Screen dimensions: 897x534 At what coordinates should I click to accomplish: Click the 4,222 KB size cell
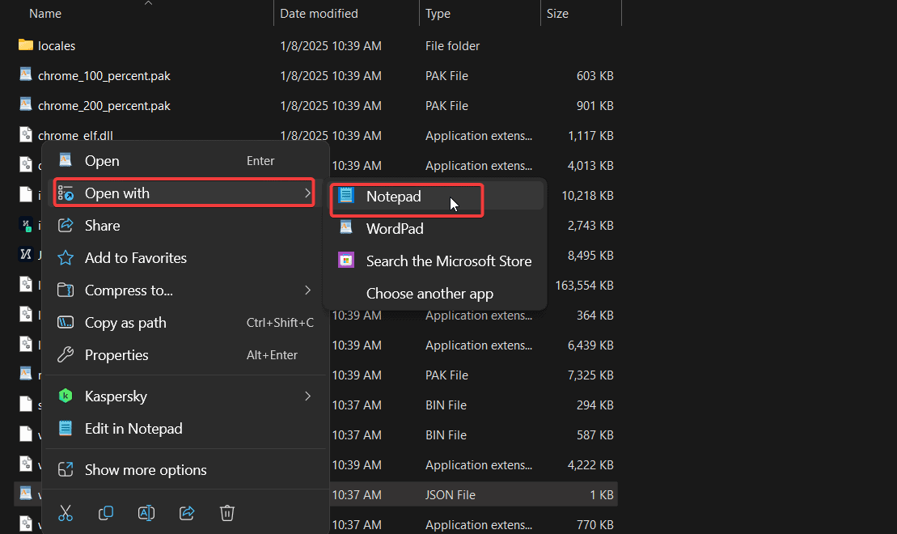590,464
